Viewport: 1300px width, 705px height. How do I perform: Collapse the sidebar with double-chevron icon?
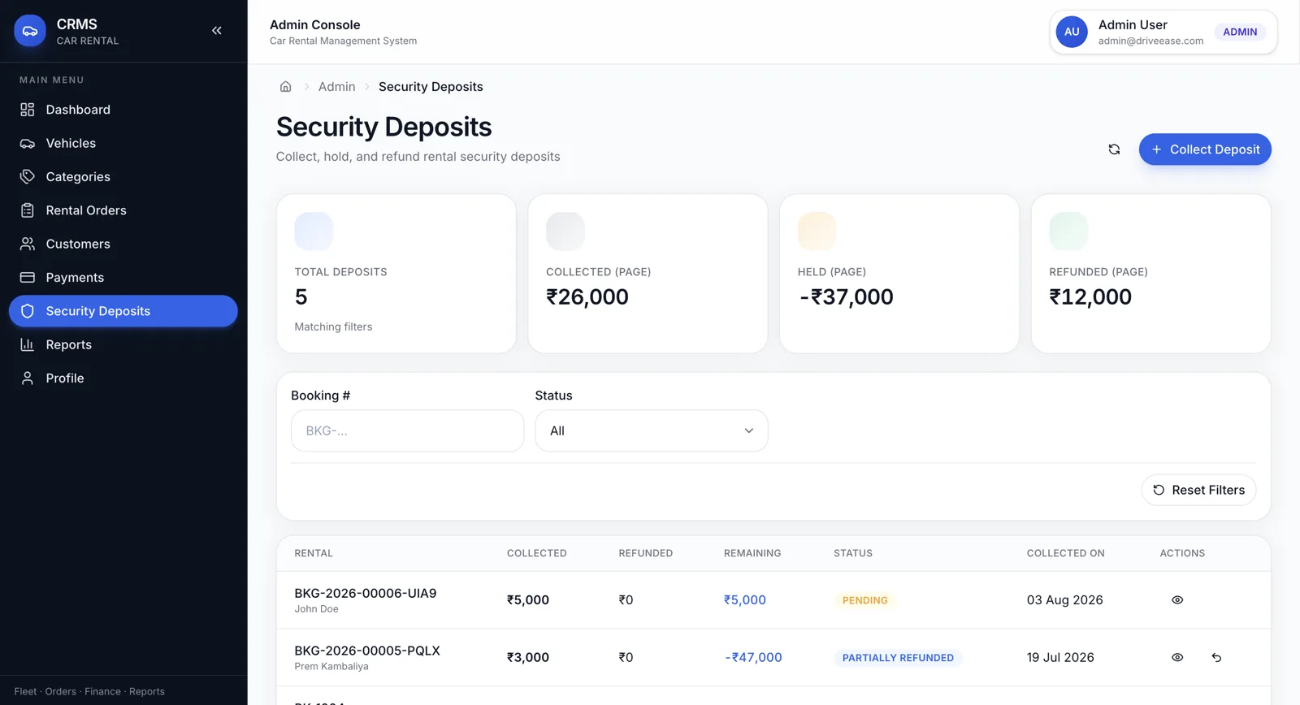(x=217, y=31)
